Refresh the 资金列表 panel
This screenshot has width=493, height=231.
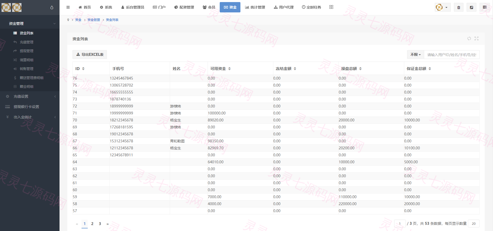coord(469,38)
